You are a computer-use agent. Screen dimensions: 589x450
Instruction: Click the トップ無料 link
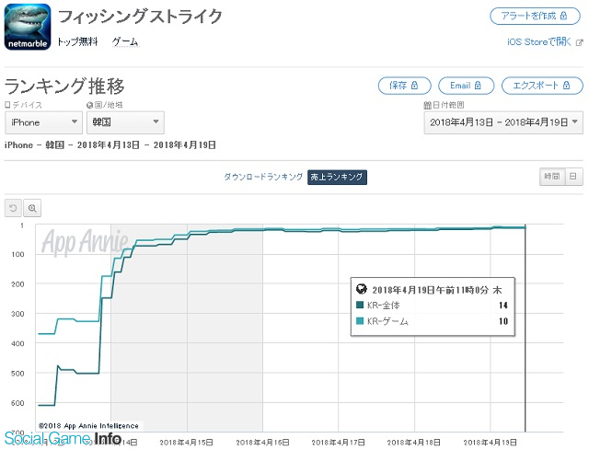pyautogui.click(x=78, y=42)
